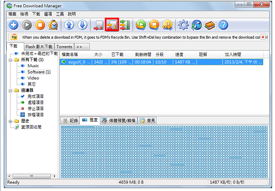Switch to the 媒體預覽/轉檔 tab
Screen dimensions: 275x191
pyautogui.click(x=119, y=120)
